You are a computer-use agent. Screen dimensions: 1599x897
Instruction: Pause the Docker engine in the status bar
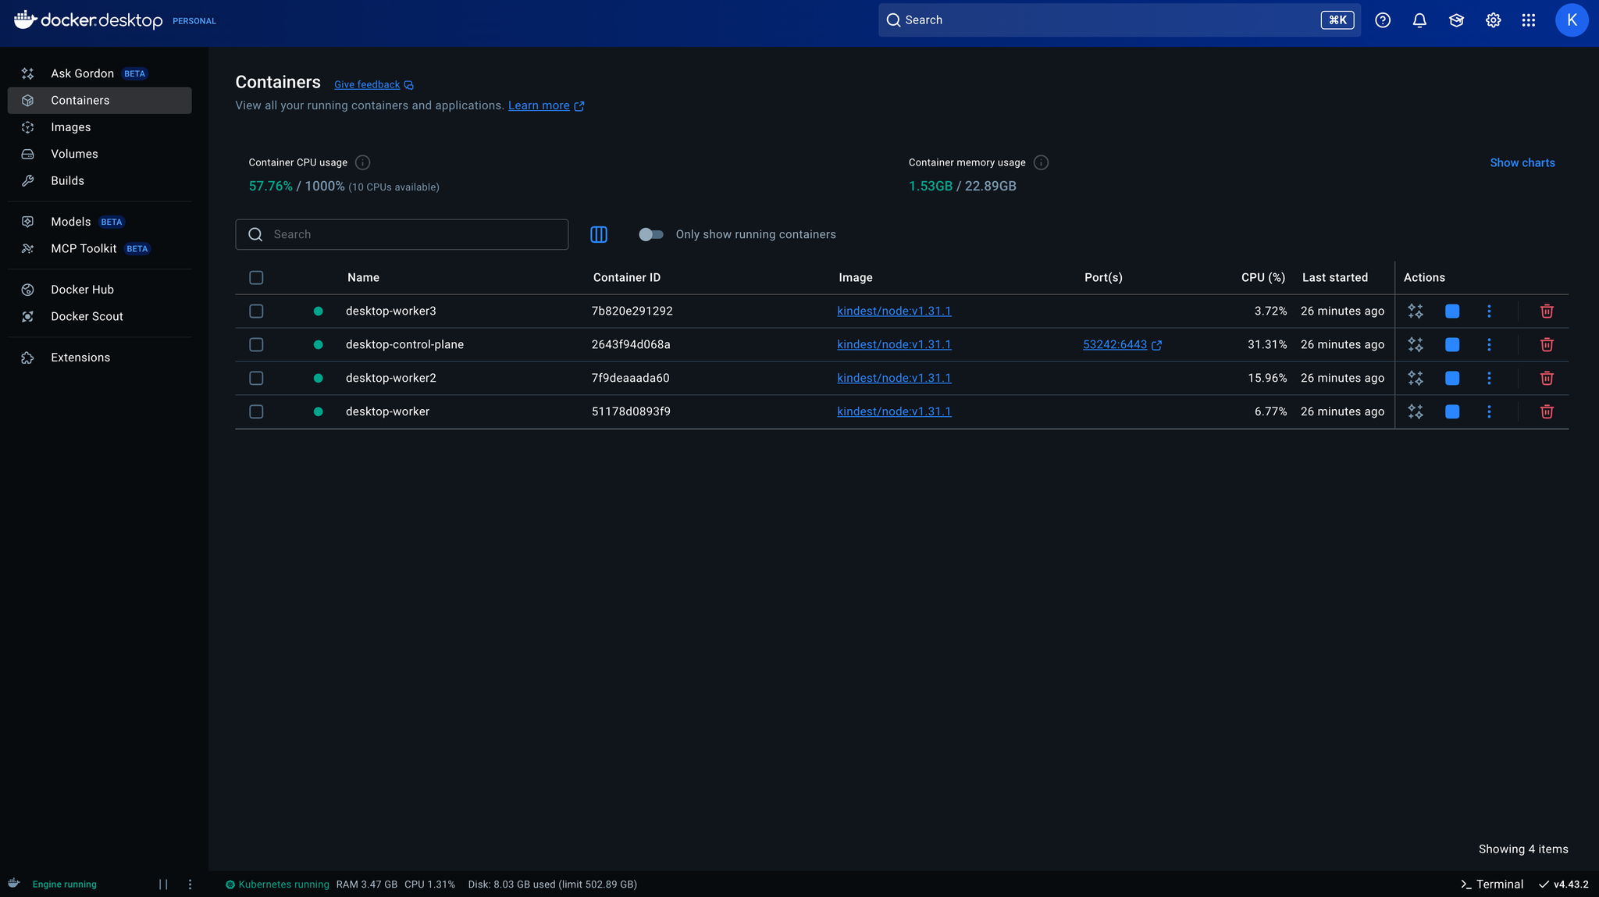(163, 885)
